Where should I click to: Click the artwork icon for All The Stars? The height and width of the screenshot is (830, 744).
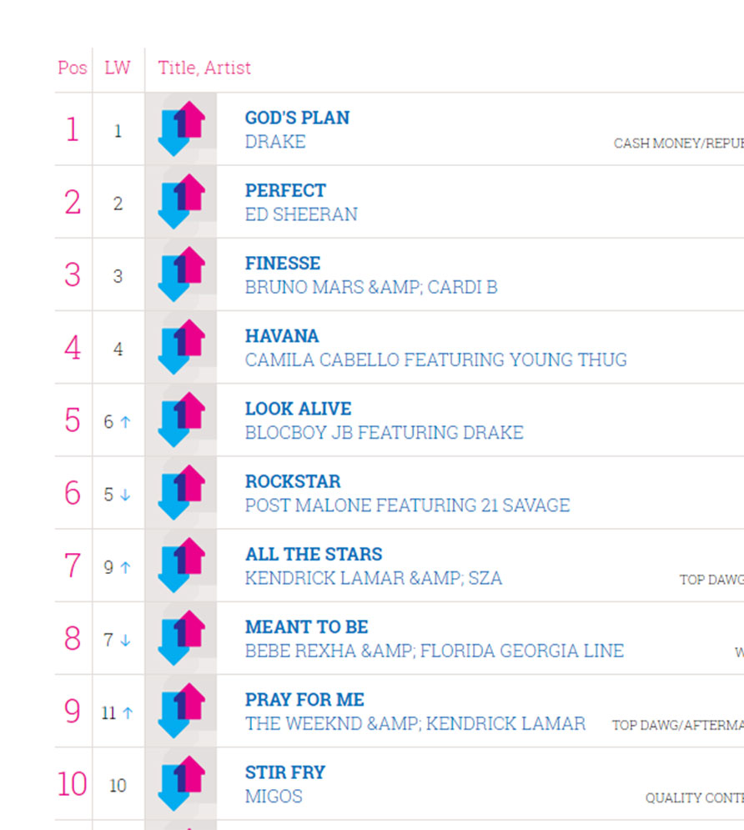pos(180,566)
